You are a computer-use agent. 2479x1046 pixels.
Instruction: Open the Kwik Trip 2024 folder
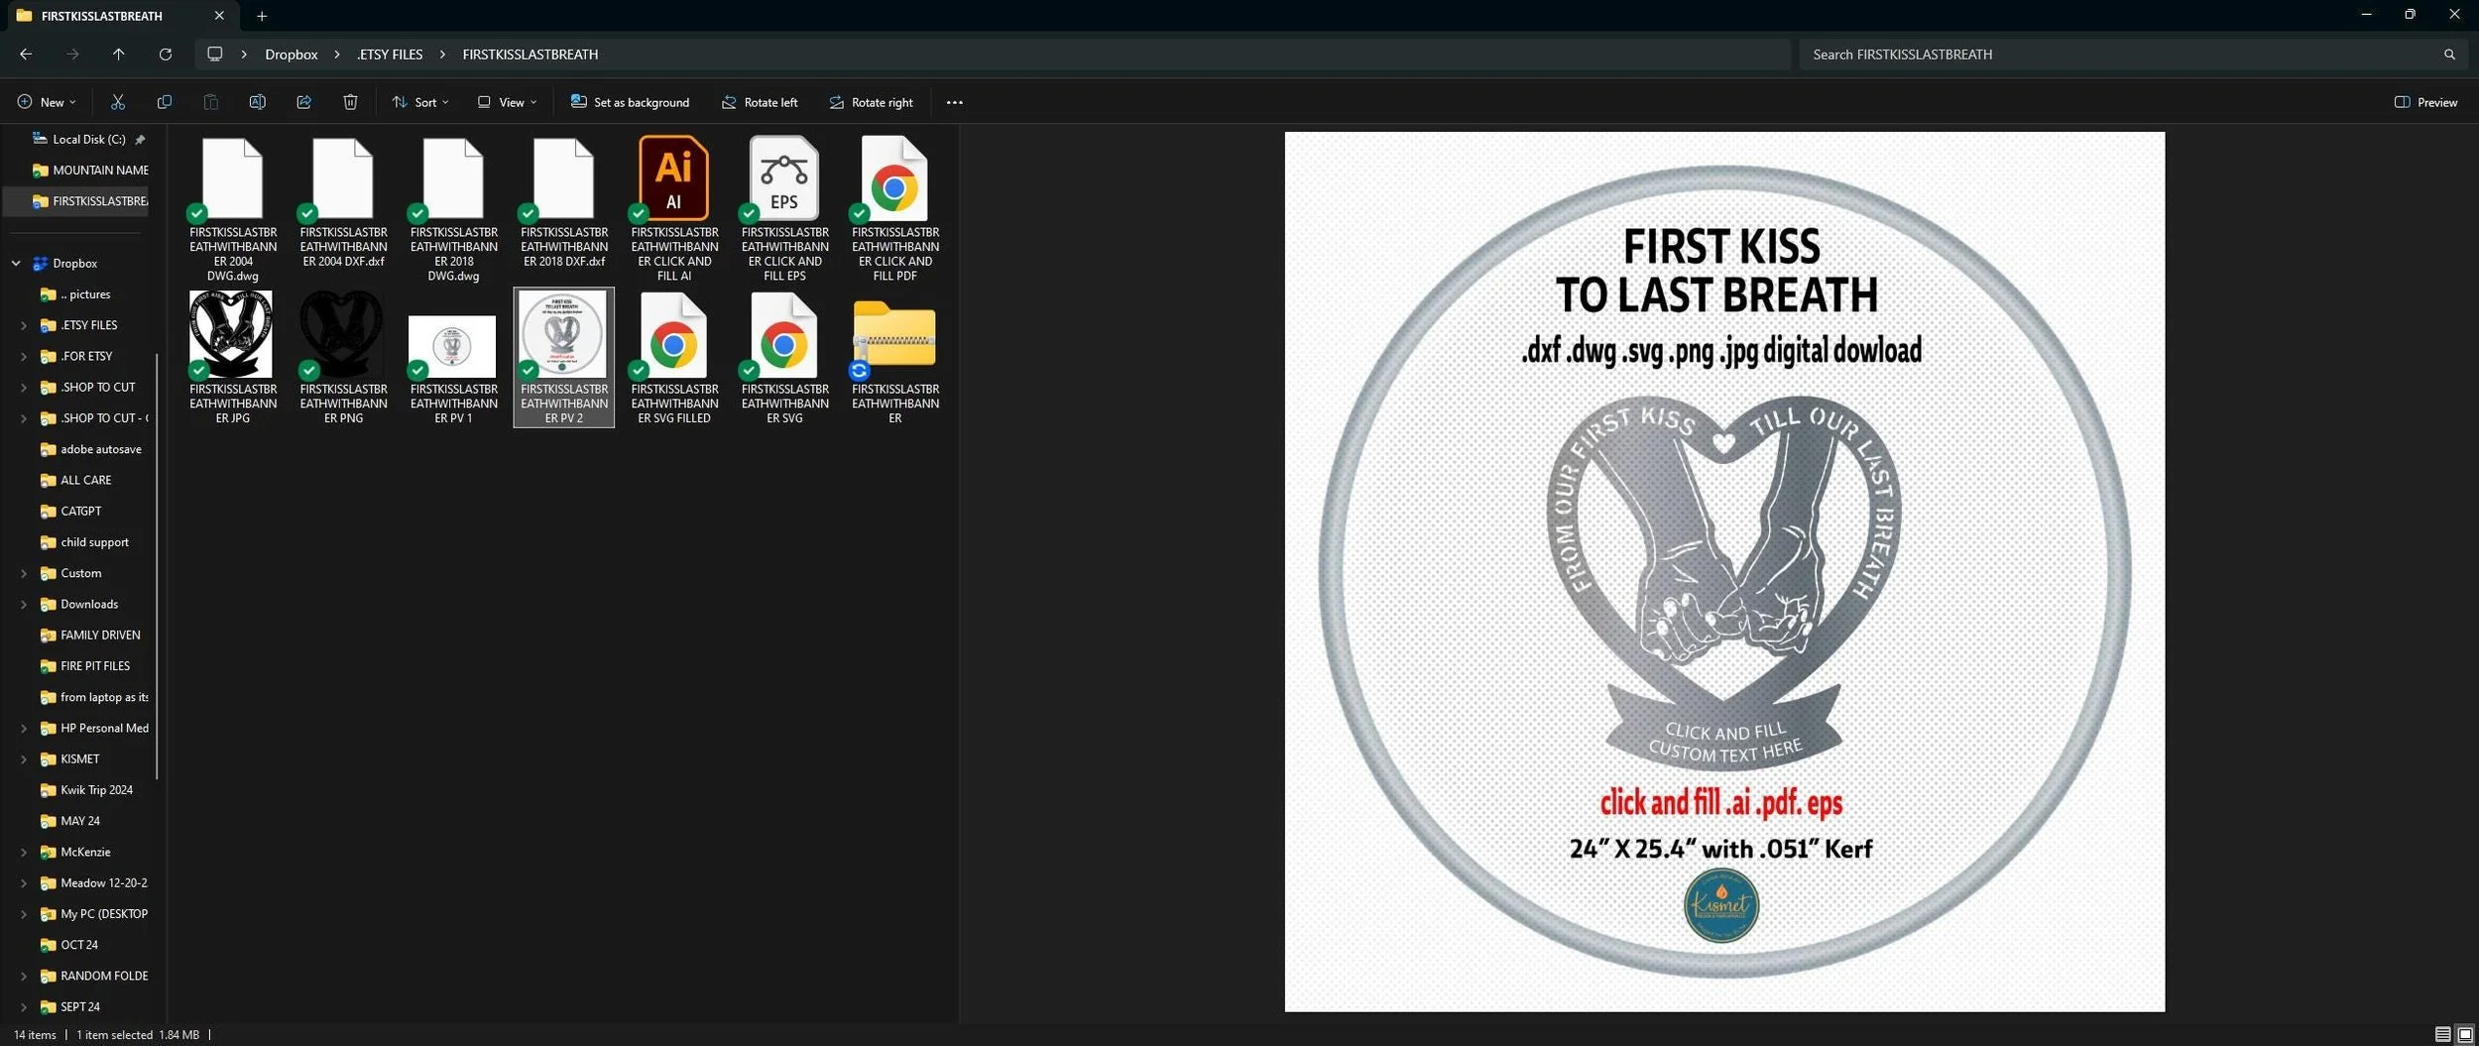point(85,790)
